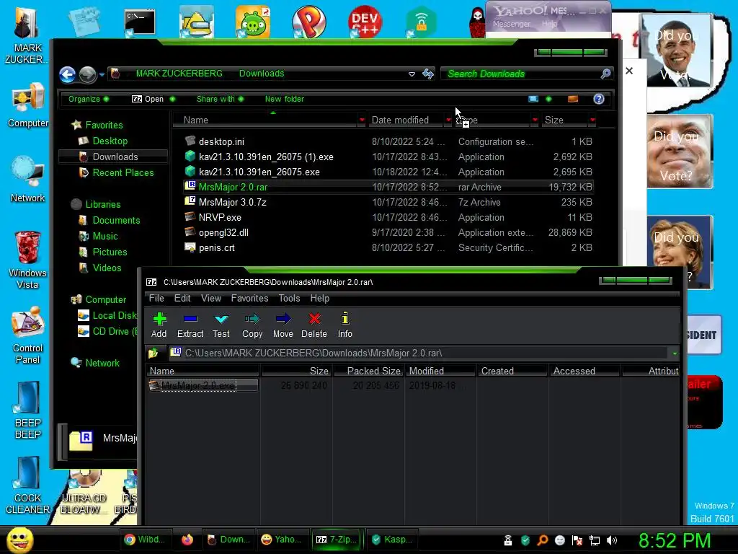Click the Downloads taskbar button
This screenshot has width=738, height=554.
click(x=228, y=540)
